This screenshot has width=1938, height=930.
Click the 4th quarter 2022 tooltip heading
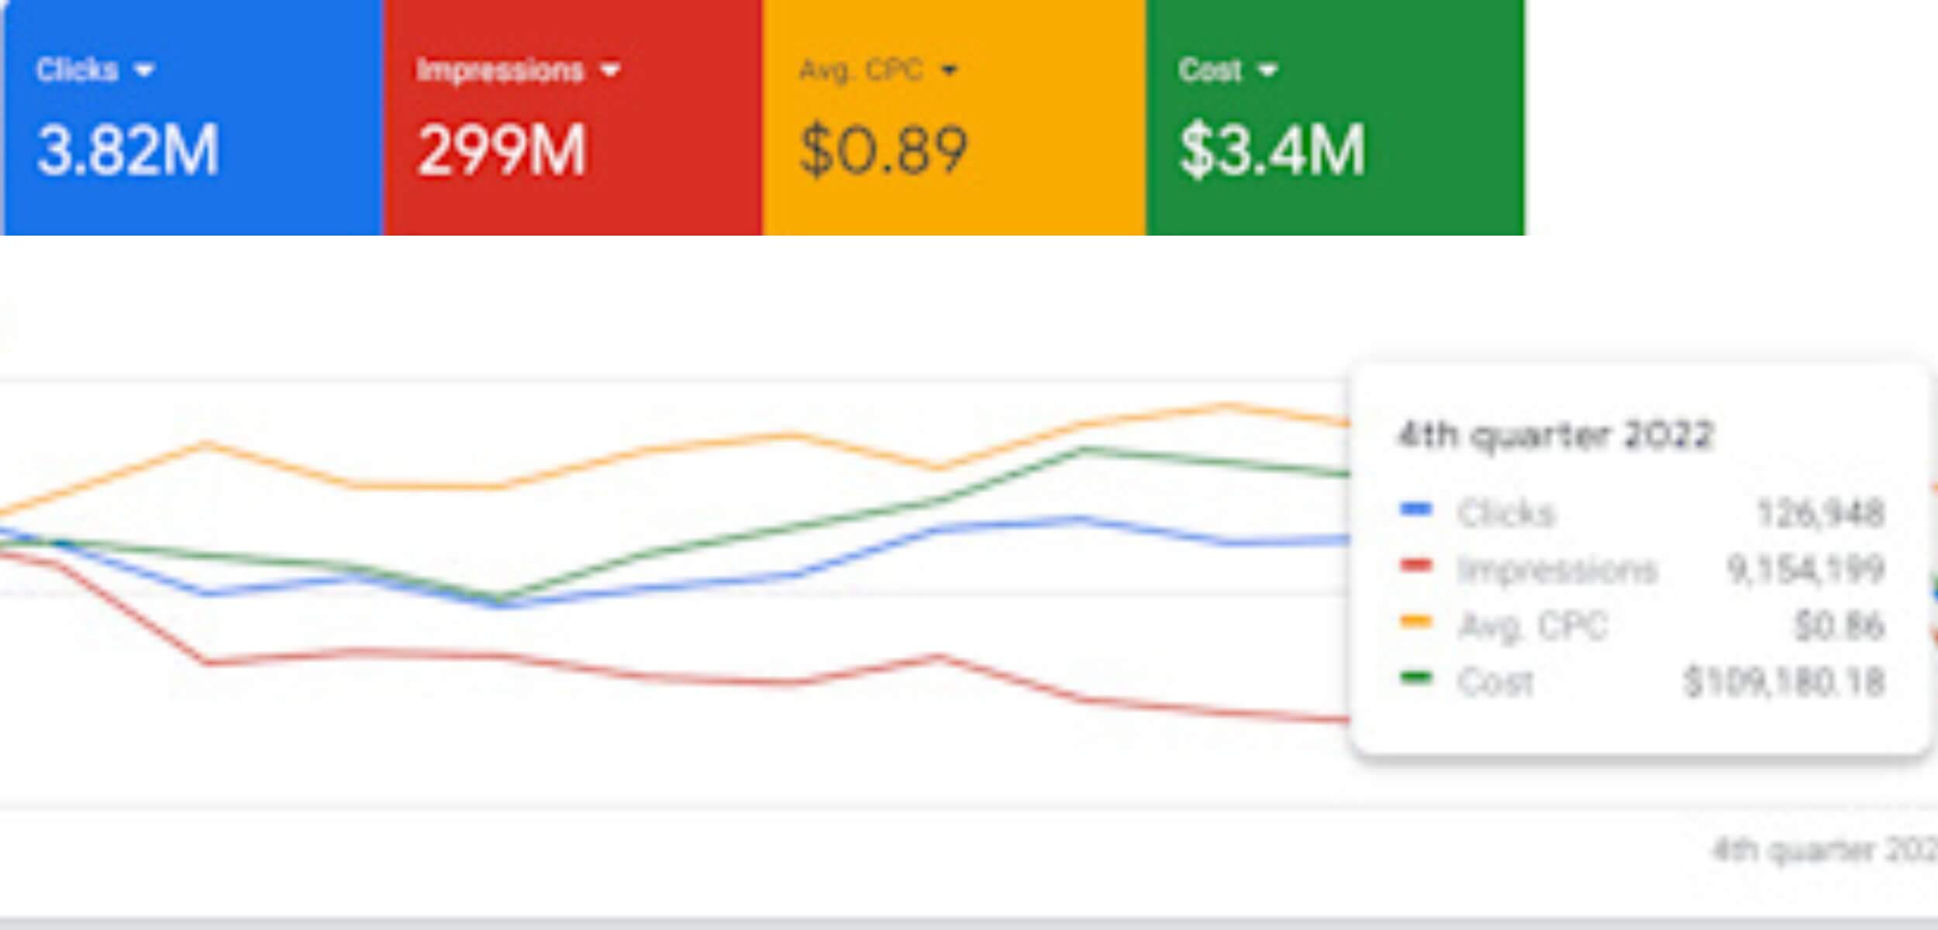(1555, 435)
